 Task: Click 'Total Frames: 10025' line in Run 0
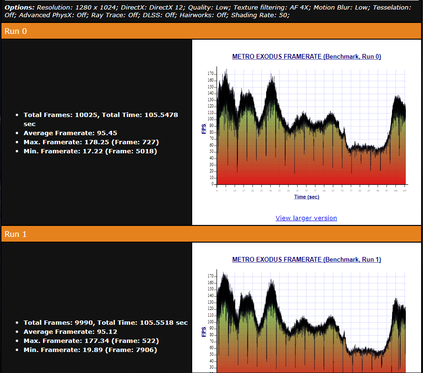(101, 119)
